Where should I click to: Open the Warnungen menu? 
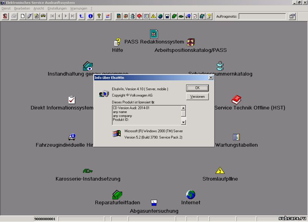tap(79, 8)
